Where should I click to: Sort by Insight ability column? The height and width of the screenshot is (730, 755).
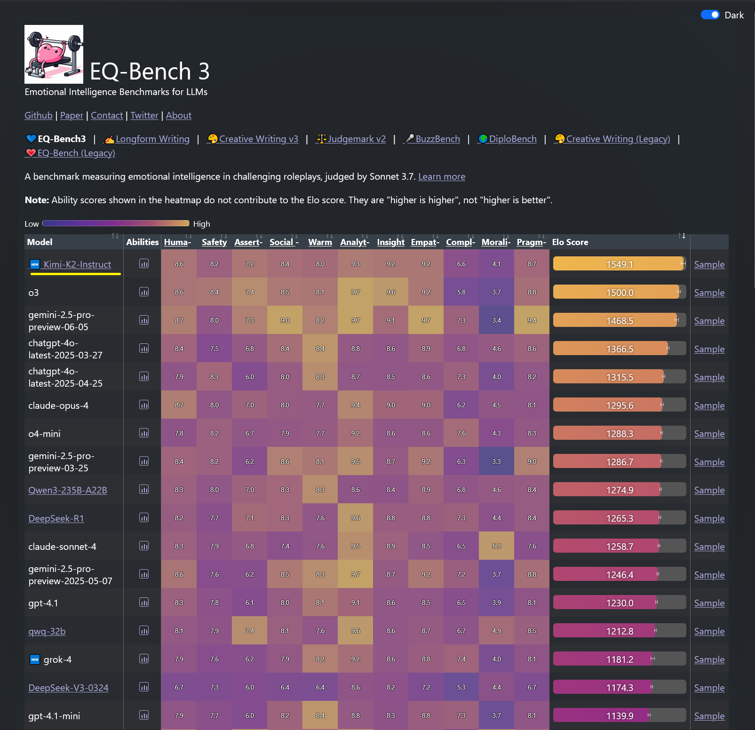390,242
